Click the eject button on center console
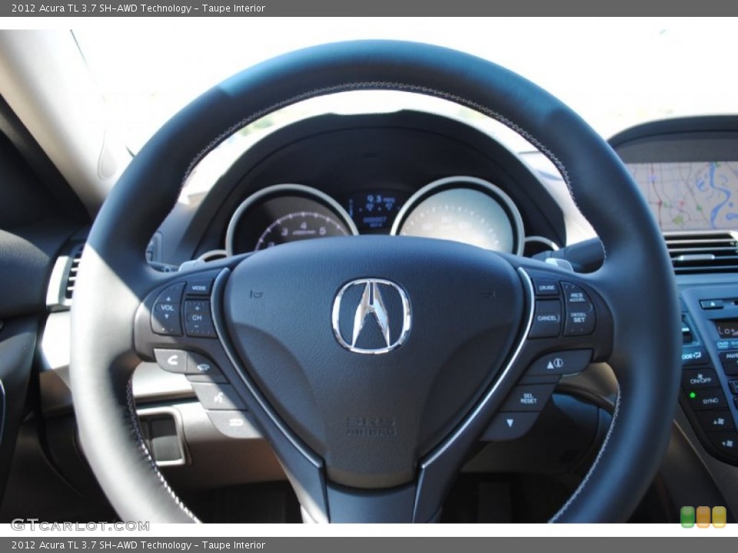The width and height of the screenshot is (738, 553). (x=712, y=304)
